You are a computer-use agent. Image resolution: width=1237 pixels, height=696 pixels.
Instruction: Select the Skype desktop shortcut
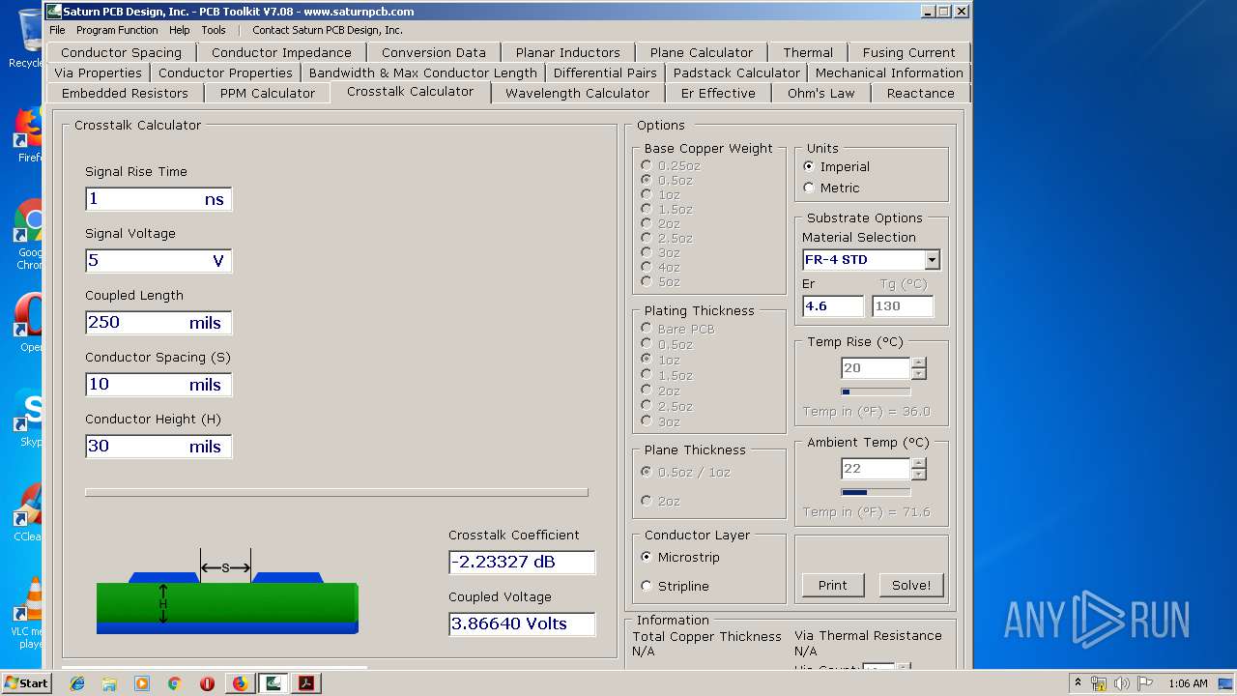pyautogui.click(x=28, y=418)
